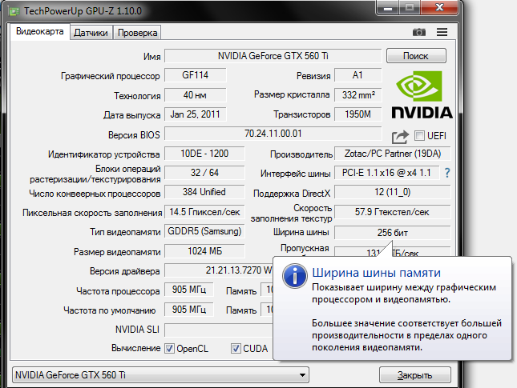Click the DirectX support 12 (11_0) field
517x388 pixels.
[x=393, y=192]
